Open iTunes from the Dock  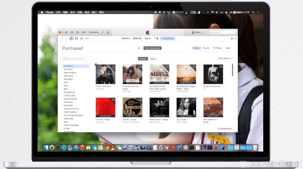click(x=82, y=147)
